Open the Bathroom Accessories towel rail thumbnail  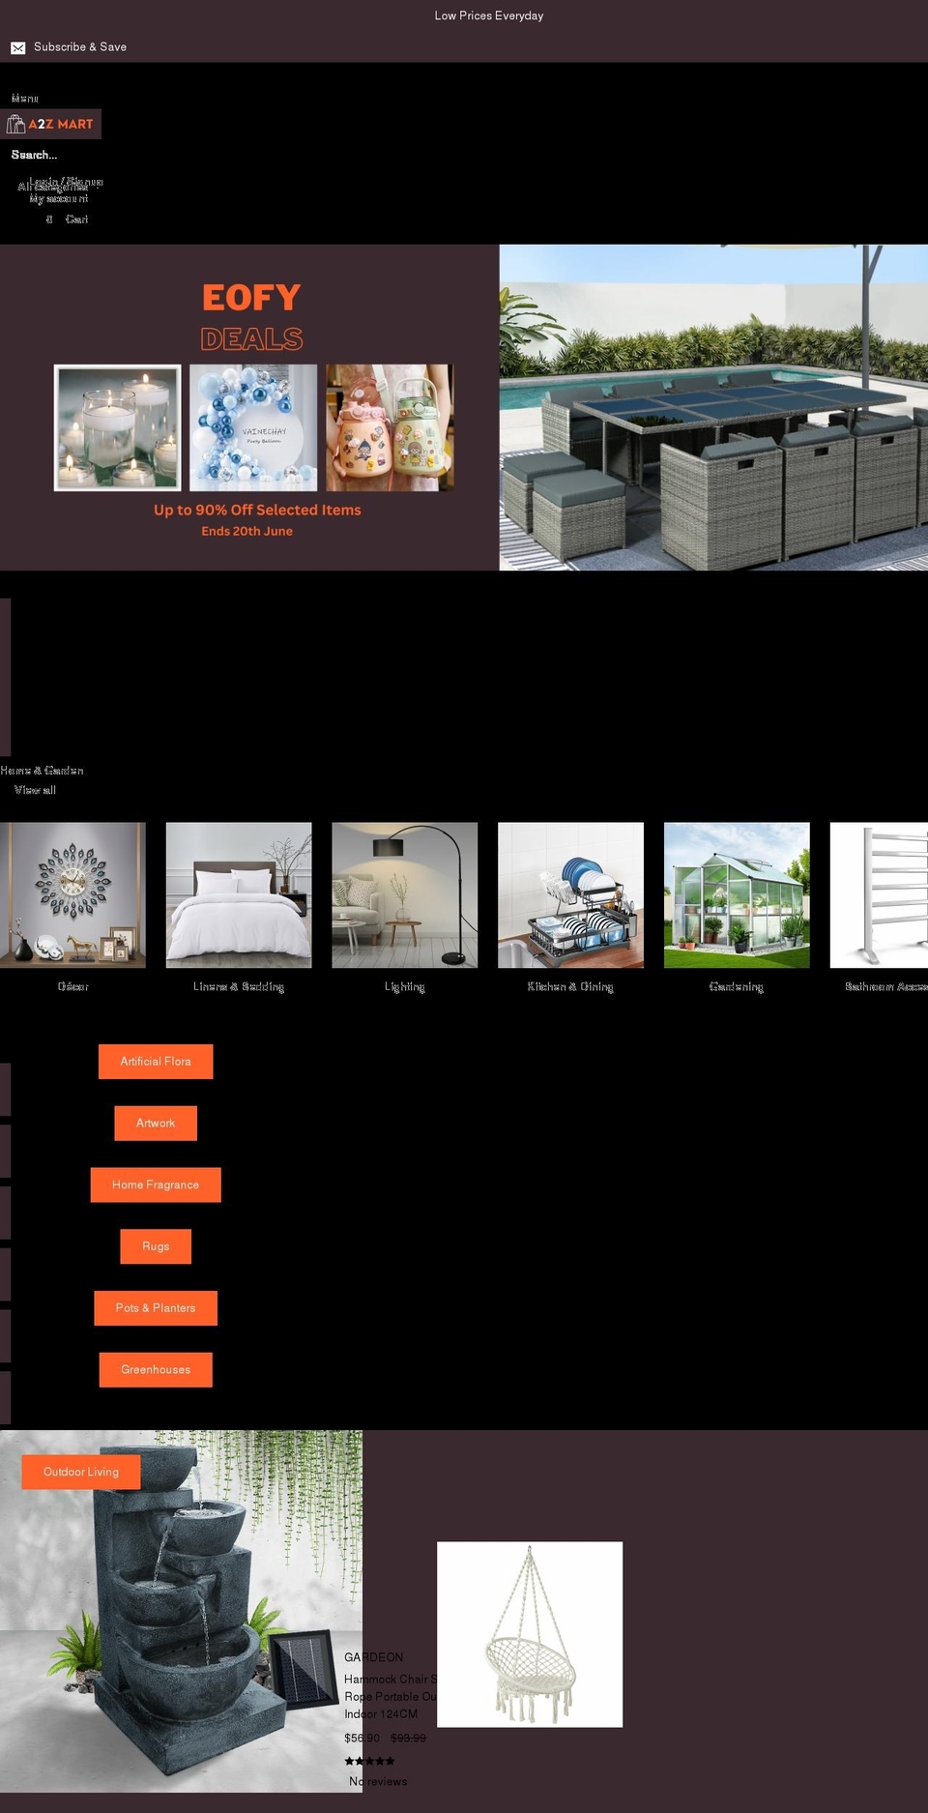point(879,895)
